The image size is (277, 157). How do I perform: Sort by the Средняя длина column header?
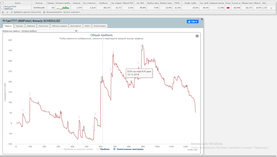[217, 3]
